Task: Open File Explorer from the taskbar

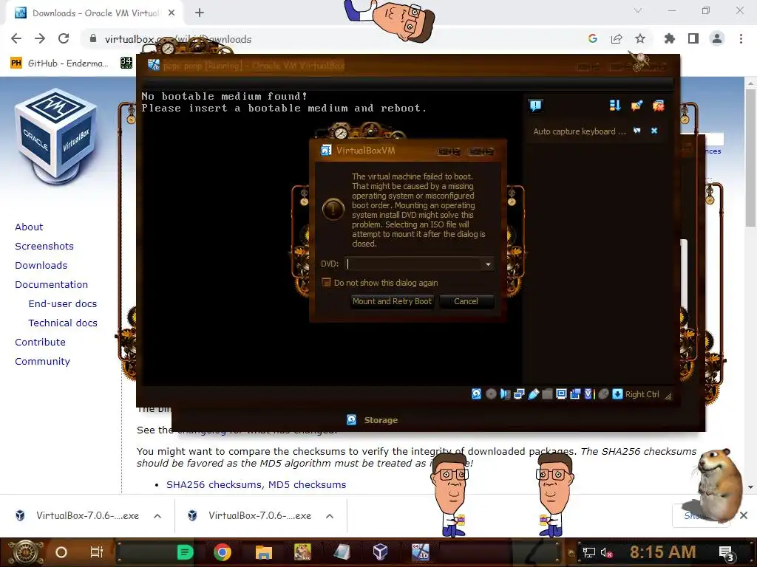Action: click(264, 552)
